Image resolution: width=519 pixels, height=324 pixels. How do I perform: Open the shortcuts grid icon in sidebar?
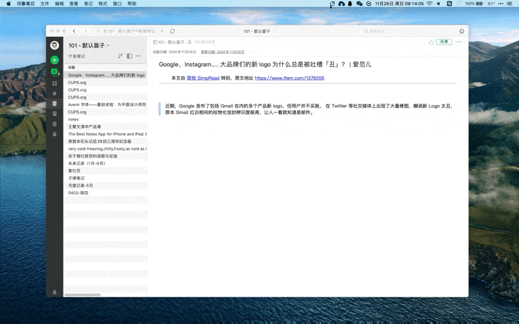click(x=54, y=84)
